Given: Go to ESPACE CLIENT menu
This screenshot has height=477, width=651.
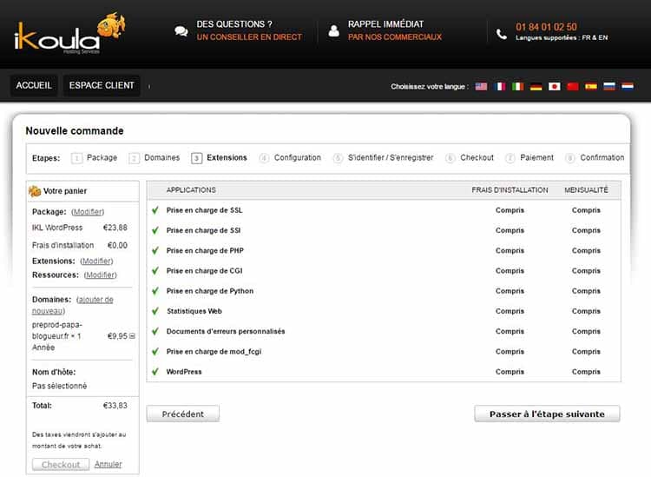Looking at the screenshot, I should point(102,85).
